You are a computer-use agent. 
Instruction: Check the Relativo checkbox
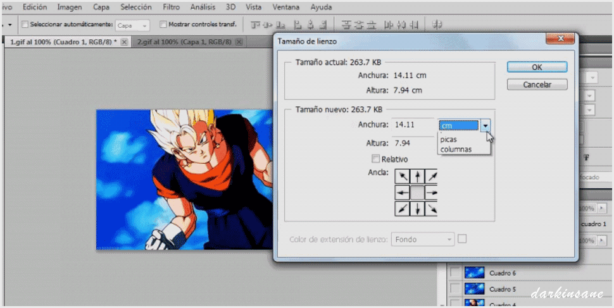click(376, 159)
